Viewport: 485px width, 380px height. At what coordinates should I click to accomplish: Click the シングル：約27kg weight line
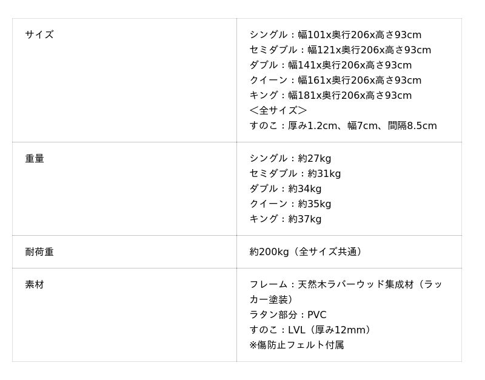point(290,159)
